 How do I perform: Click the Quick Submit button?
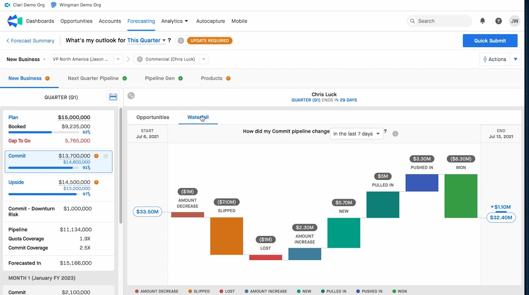[490, 41]
